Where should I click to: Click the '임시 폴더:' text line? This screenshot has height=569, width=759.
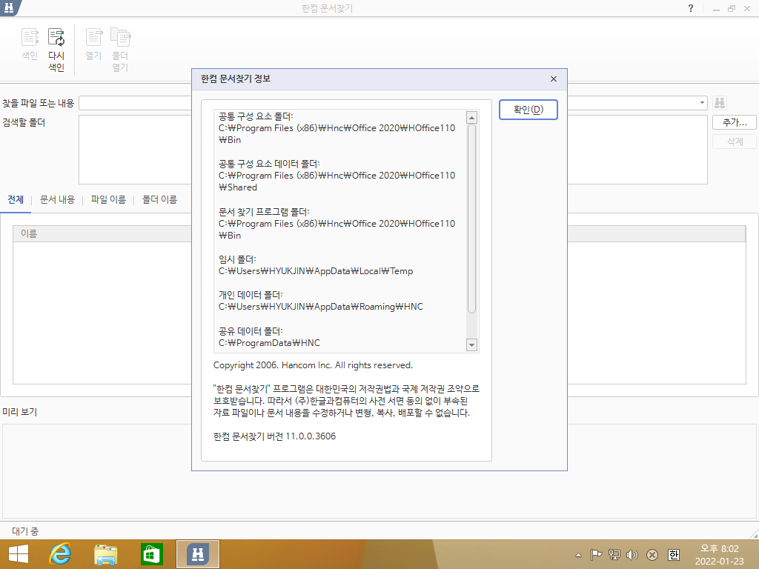237,259
